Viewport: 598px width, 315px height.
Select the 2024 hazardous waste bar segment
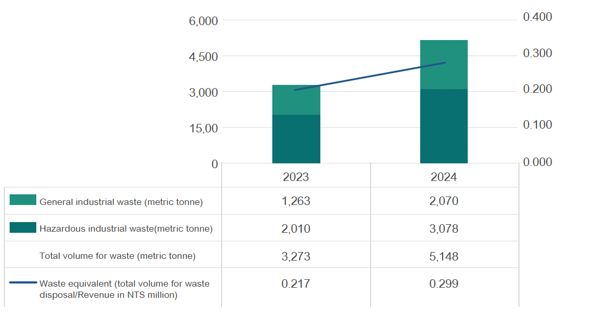[444, 126]
